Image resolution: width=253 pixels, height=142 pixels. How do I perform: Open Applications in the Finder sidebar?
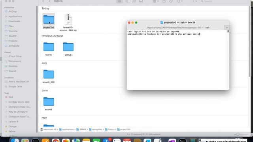(15, 17)
